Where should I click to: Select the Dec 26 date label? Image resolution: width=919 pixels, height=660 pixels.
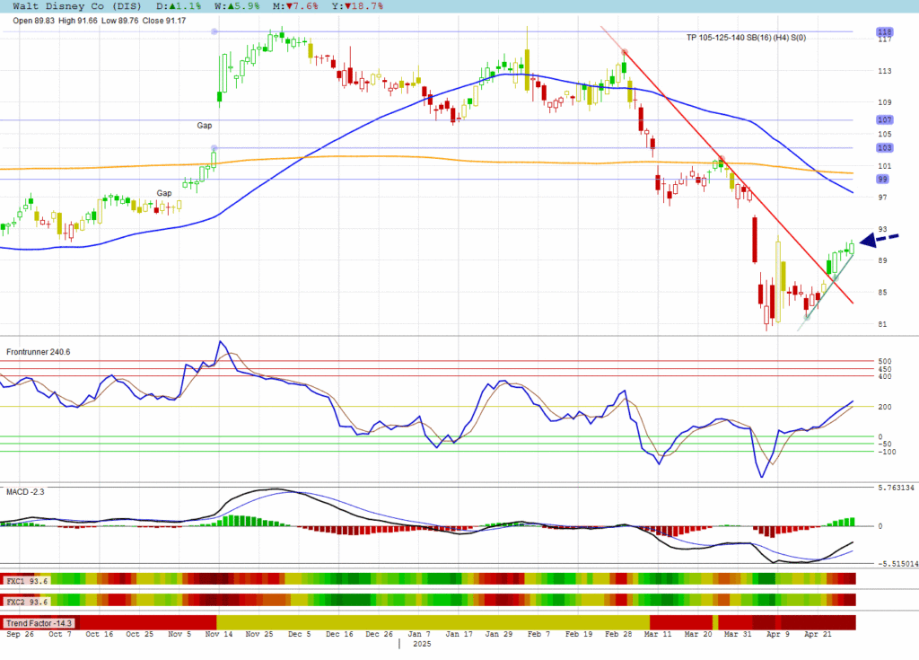[380, 634]
